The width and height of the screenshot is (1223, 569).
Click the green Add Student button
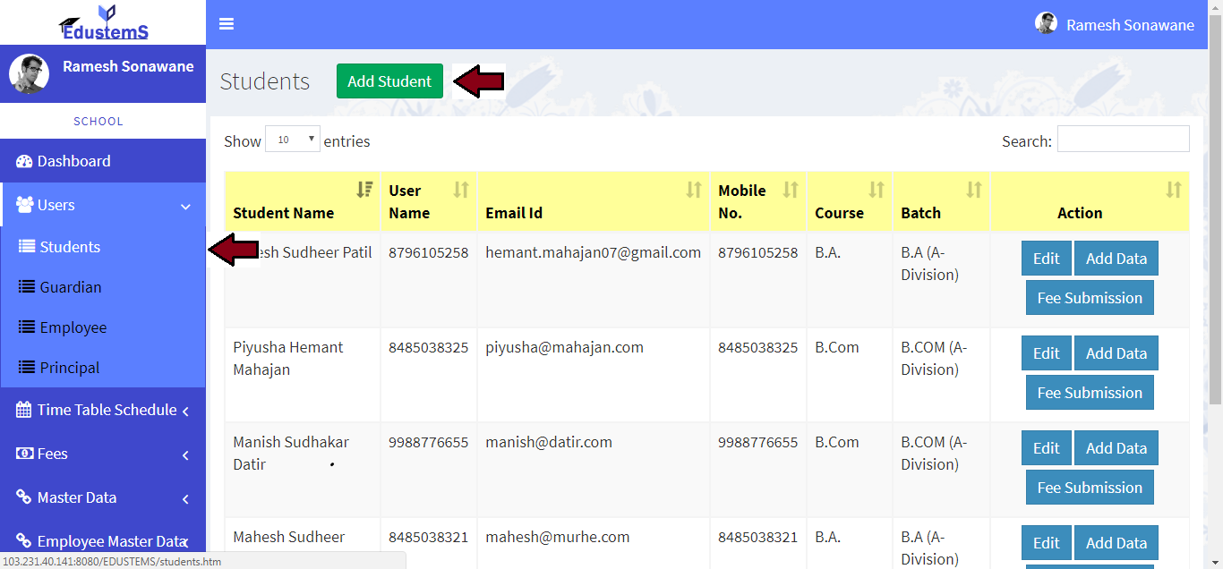pos(389,81)
